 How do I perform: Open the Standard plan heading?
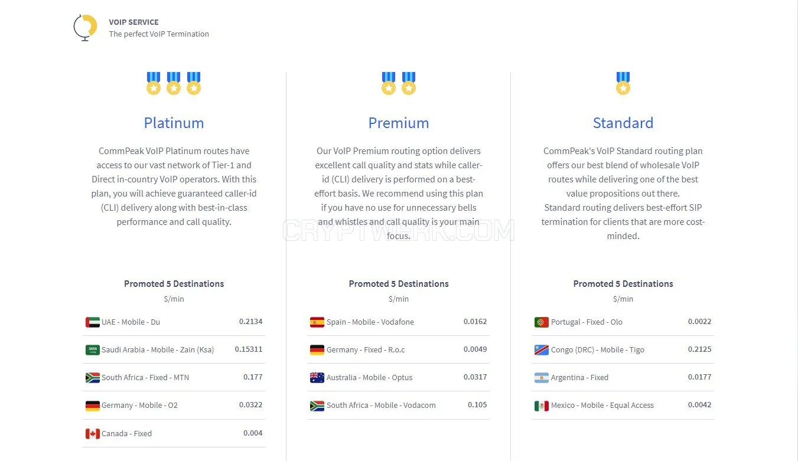pos(623,123)
